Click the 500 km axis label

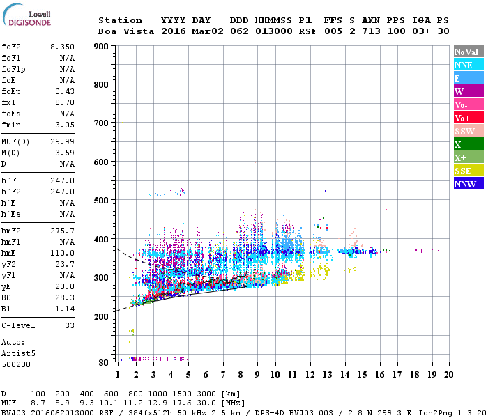click(x=101, y=201)
